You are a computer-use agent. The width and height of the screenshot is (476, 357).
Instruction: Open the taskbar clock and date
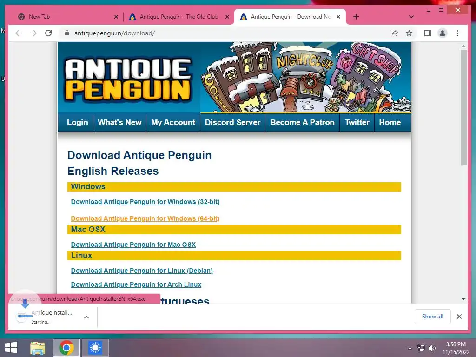[x=456, y=348]
